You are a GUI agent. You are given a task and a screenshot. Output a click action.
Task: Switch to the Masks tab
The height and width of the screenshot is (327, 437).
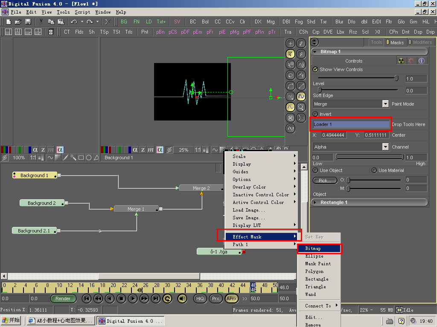pos(395,42)
